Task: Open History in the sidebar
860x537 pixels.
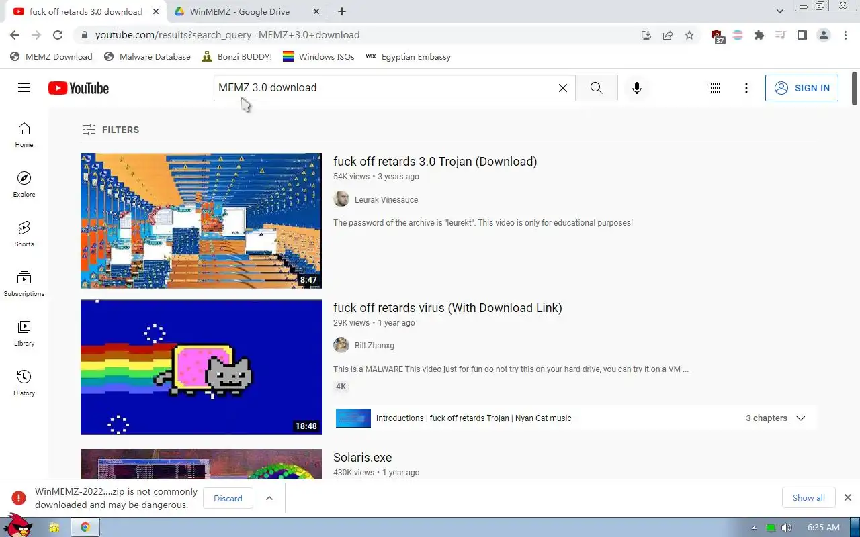Action: [x=24, y=383]
